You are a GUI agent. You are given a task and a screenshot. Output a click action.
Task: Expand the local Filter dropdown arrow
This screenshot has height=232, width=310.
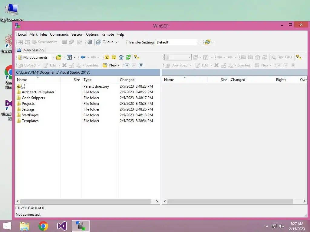pos(74,57)
